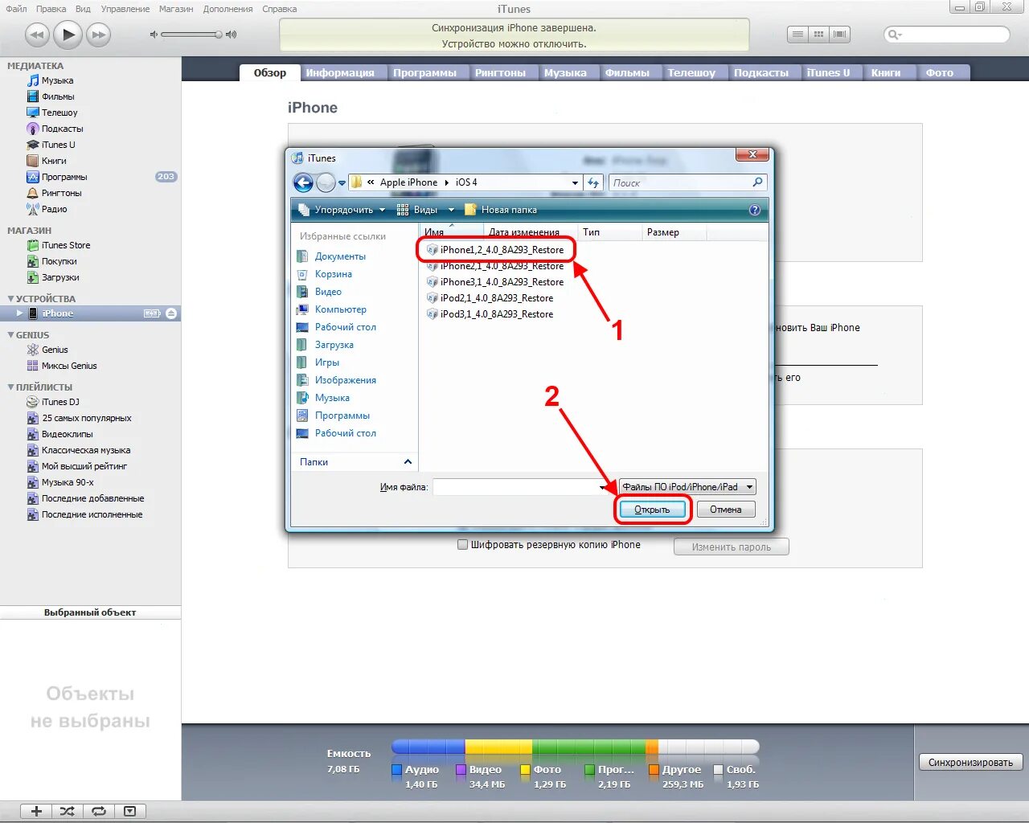
Task: Open iTunes Store in the sidebar
Action: (66, 245)
